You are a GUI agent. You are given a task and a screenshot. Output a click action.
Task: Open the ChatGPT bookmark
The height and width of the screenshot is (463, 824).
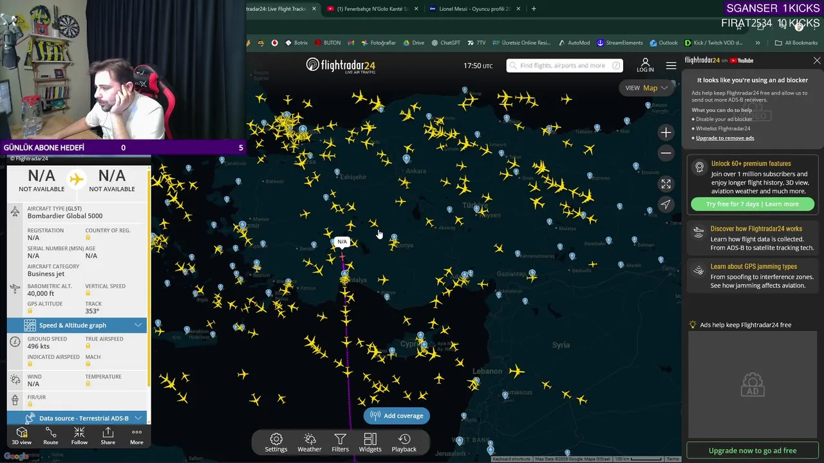(x=445, y=43)
